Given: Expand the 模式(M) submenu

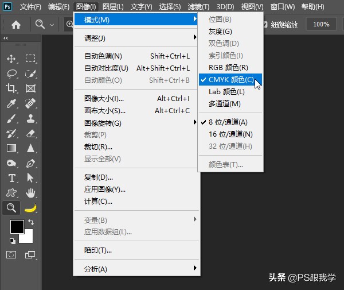Looking at the screenshot, I should [x=136, y=20].
